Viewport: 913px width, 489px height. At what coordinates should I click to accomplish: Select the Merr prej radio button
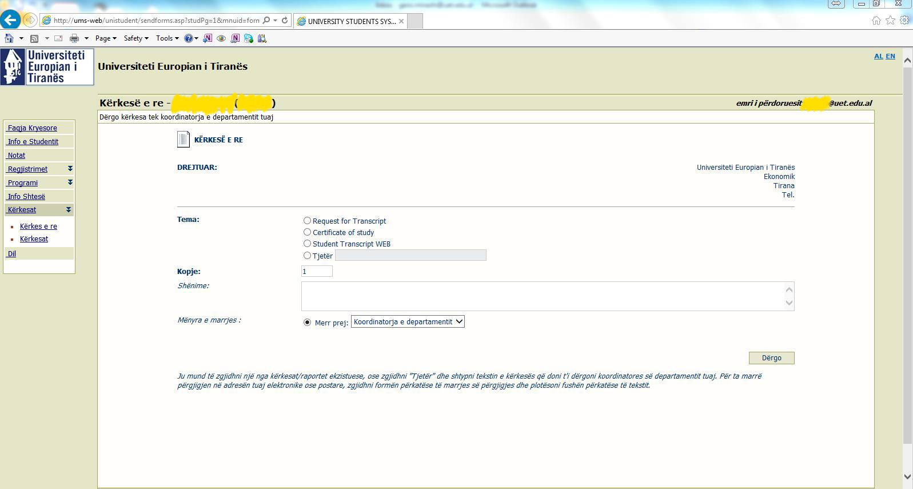point(308,323)
